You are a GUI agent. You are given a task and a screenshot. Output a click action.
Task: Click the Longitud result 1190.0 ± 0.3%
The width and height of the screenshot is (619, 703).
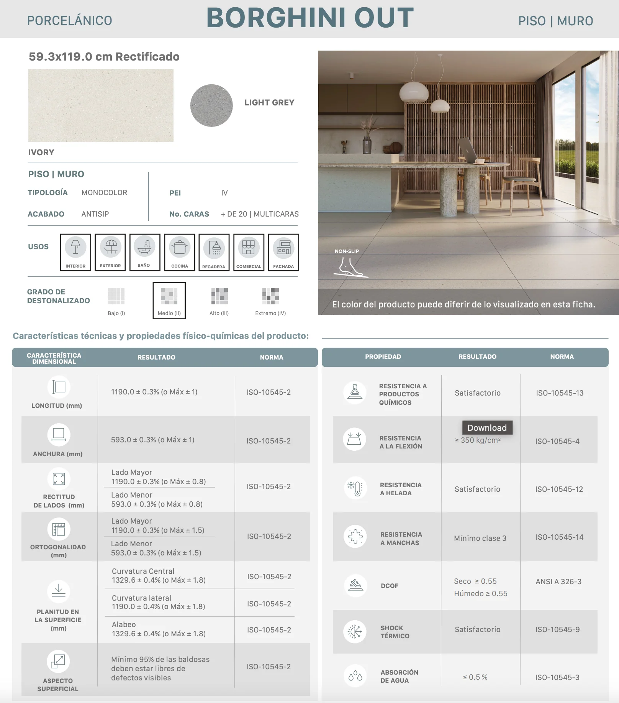coord(154,392)
